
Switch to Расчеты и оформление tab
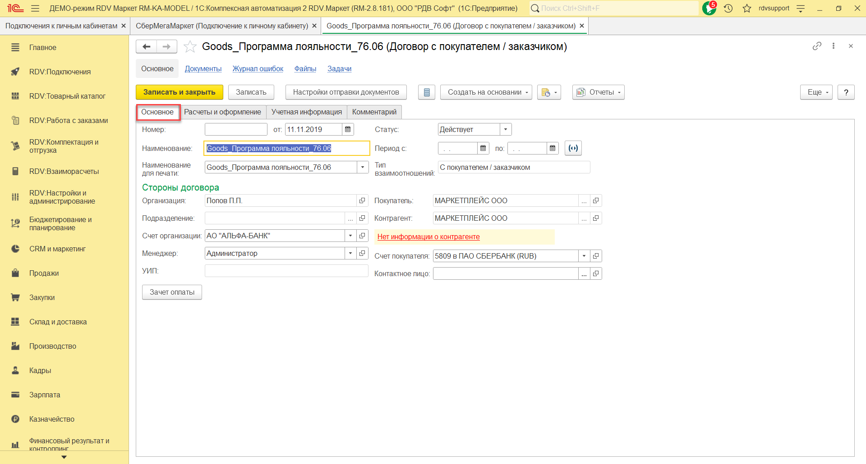[x=222, y=112]
